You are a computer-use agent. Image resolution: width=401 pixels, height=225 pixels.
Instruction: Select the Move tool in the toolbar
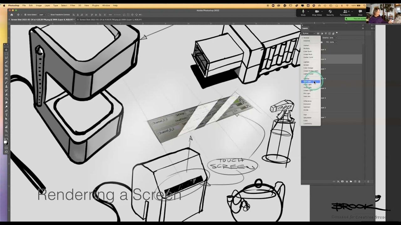click(6, 50)
